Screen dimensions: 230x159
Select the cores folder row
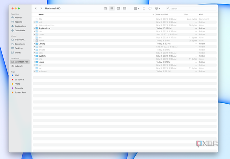[125, 34]
